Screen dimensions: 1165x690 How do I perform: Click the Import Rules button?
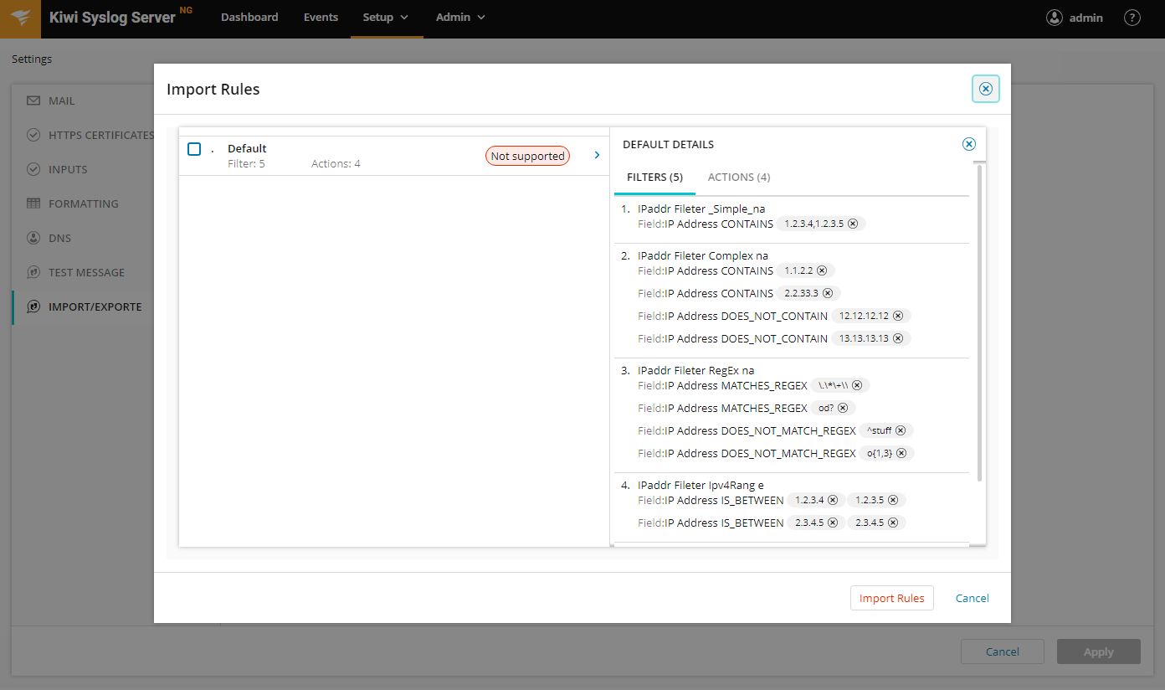[891, 598]
